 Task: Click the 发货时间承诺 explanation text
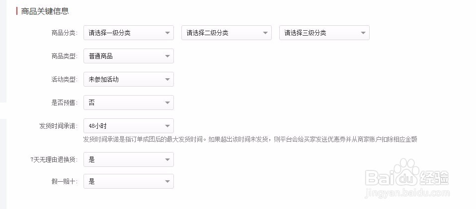coord(250,140)
